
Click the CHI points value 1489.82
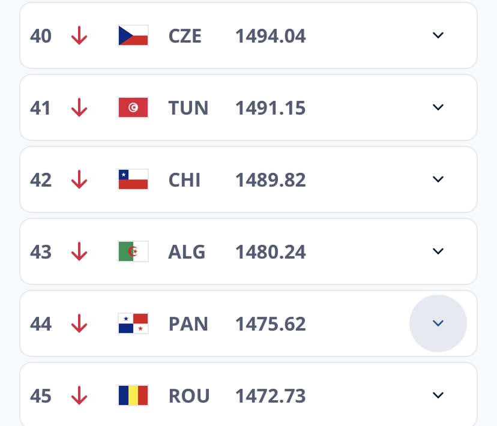(x=271, y=180)
